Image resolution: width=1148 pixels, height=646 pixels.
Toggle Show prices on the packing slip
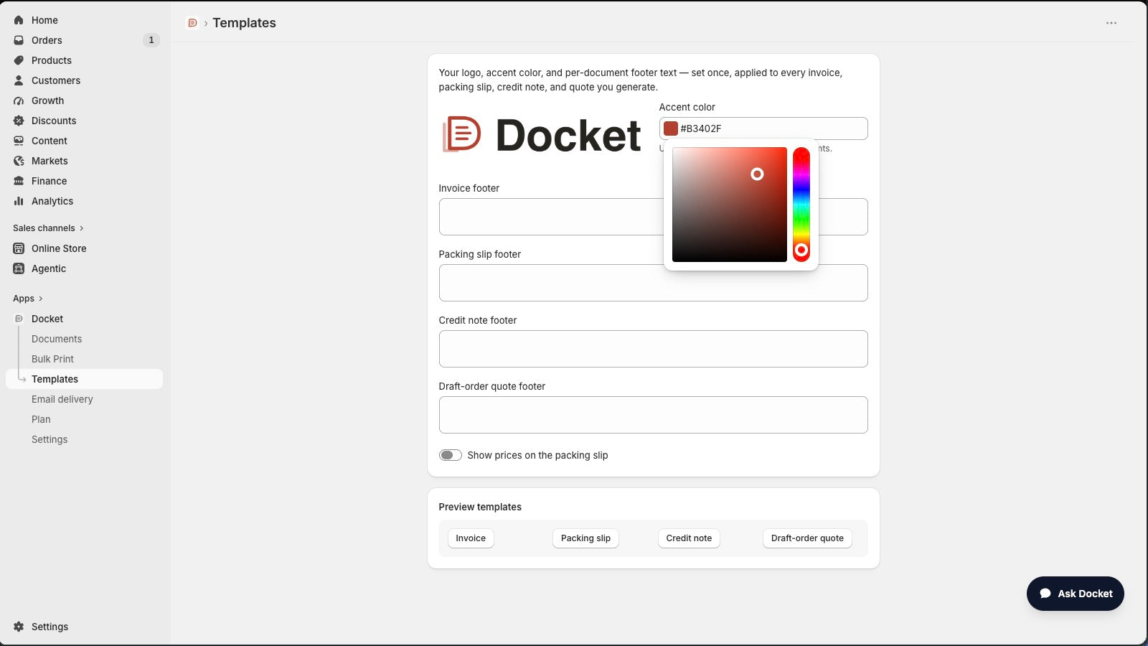(451, 455)
